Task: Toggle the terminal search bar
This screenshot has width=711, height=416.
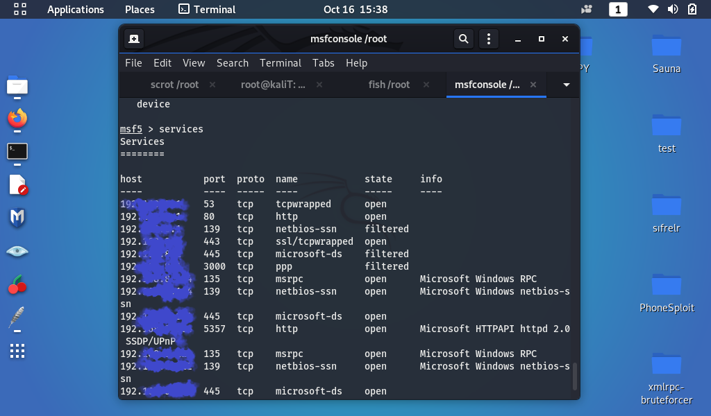Action: (463, 39)
